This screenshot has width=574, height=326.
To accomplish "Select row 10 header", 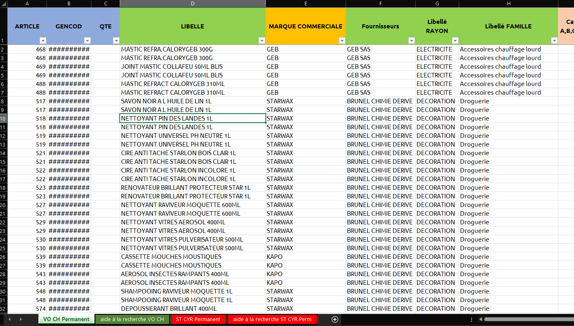I will [4, 119].
